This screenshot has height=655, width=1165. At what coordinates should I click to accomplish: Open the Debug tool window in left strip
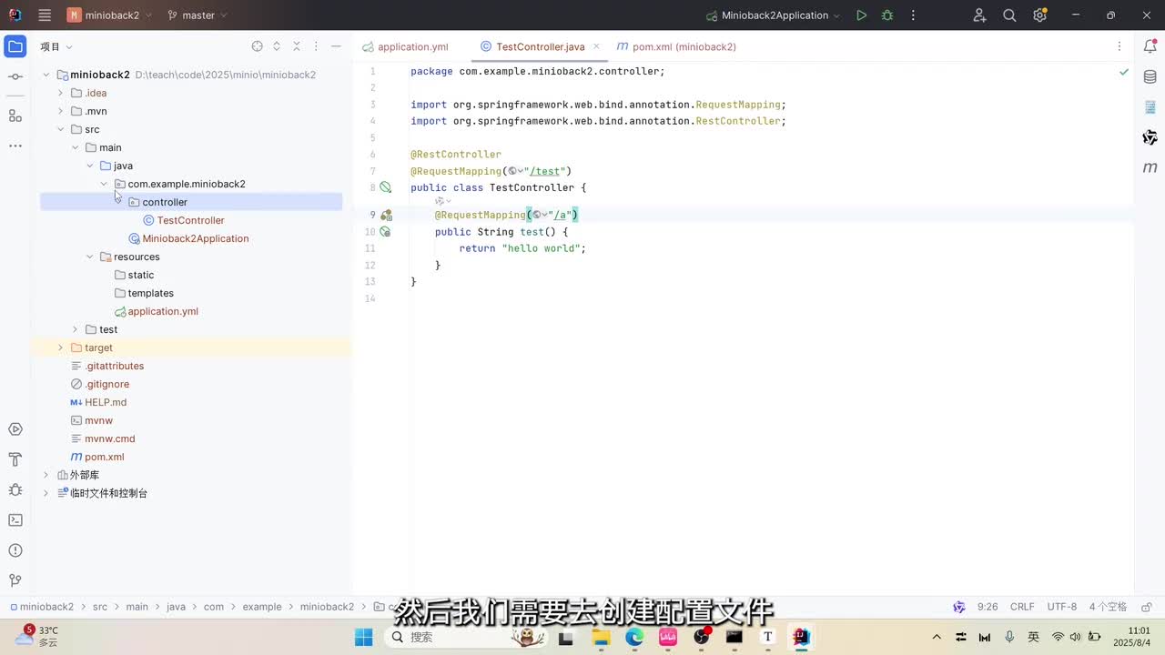15,489
